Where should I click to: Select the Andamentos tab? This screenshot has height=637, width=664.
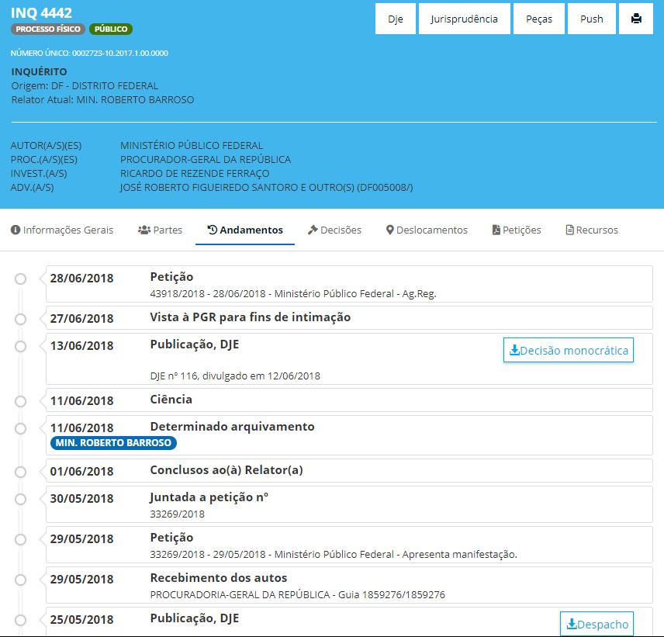pos(245,230)
